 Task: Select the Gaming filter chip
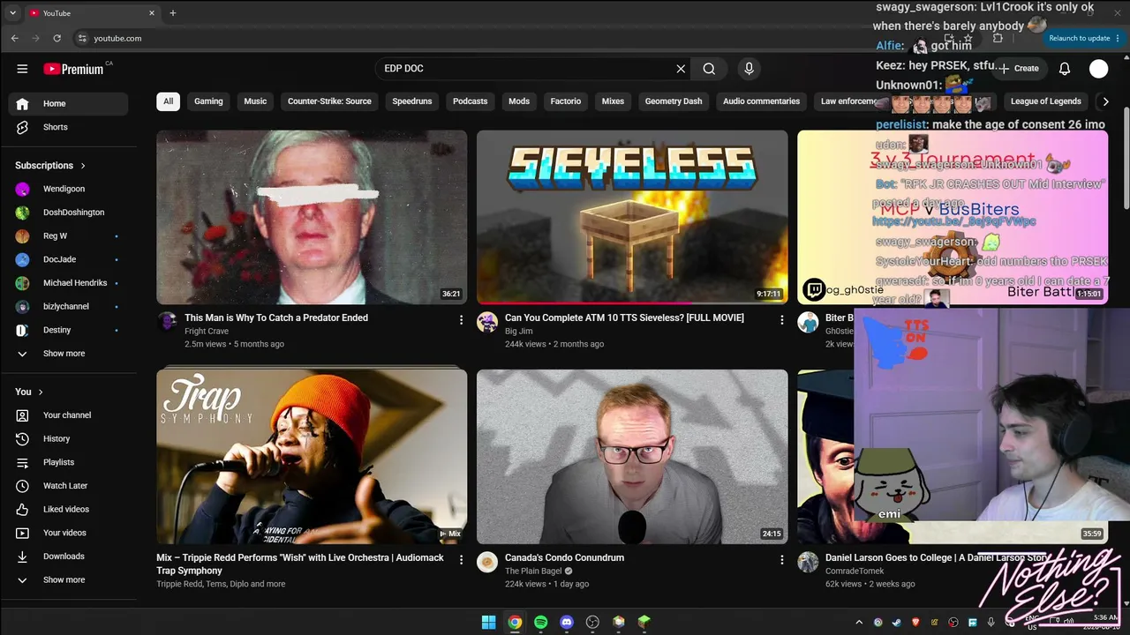click(x=208, y=101)
